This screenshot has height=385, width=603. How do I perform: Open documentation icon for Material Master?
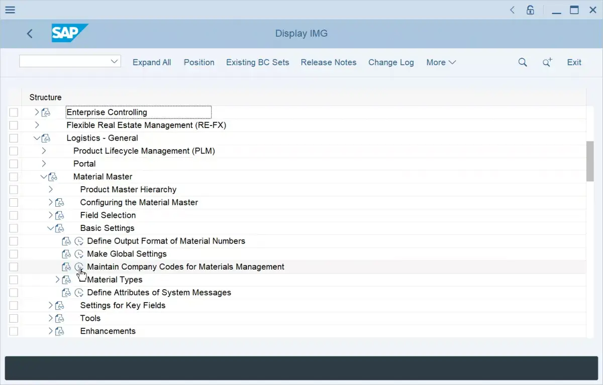53,177
